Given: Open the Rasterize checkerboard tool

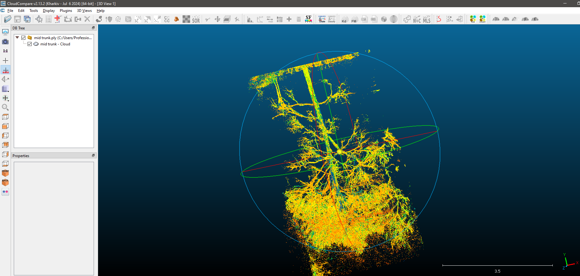Looking at the screenshot, I should click(186, 19).
